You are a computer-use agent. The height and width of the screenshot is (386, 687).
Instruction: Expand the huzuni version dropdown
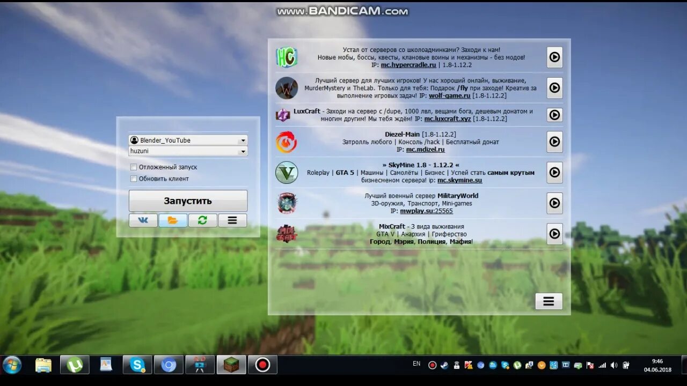[243, 152]
